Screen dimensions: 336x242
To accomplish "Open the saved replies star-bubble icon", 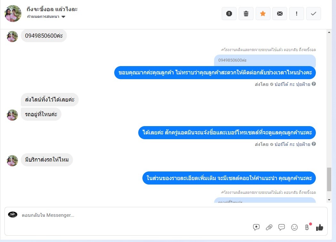I will click(256, 227).
